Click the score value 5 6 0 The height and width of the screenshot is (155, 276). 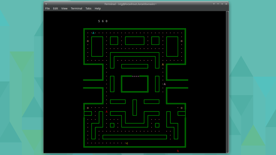103,21
